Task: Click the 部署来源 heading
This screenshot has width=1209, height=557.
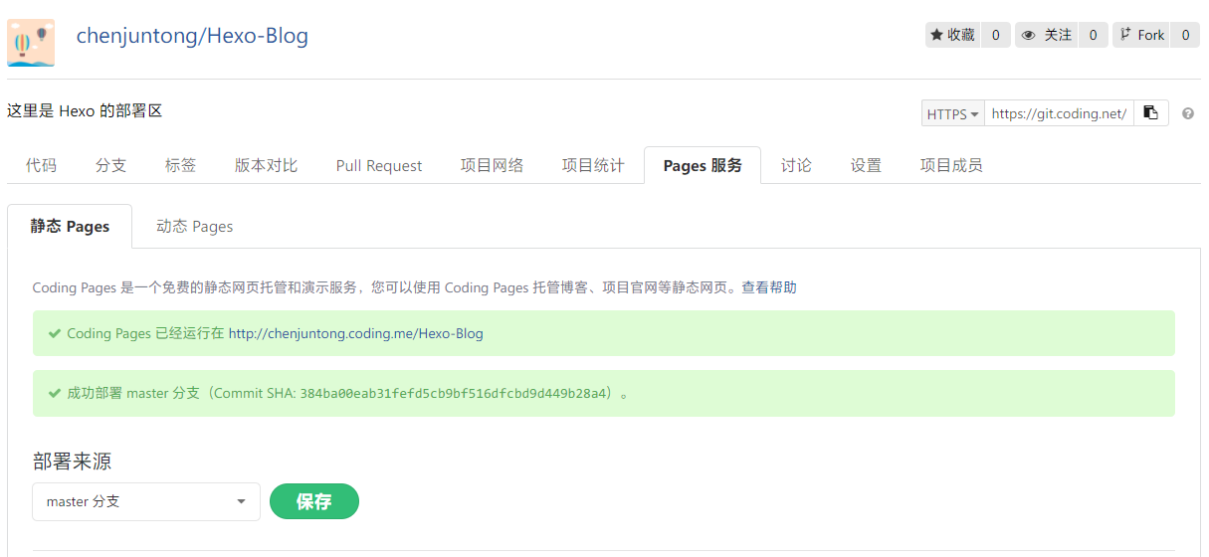Action: click(72, 461)
